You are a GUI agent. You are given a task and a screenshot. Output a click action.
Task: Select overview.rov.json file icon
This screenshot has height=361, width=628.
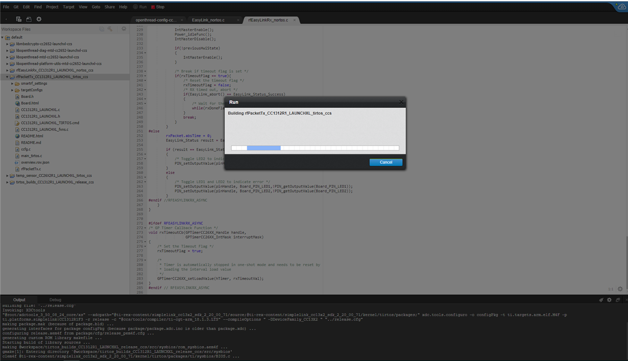coord(17,162)
